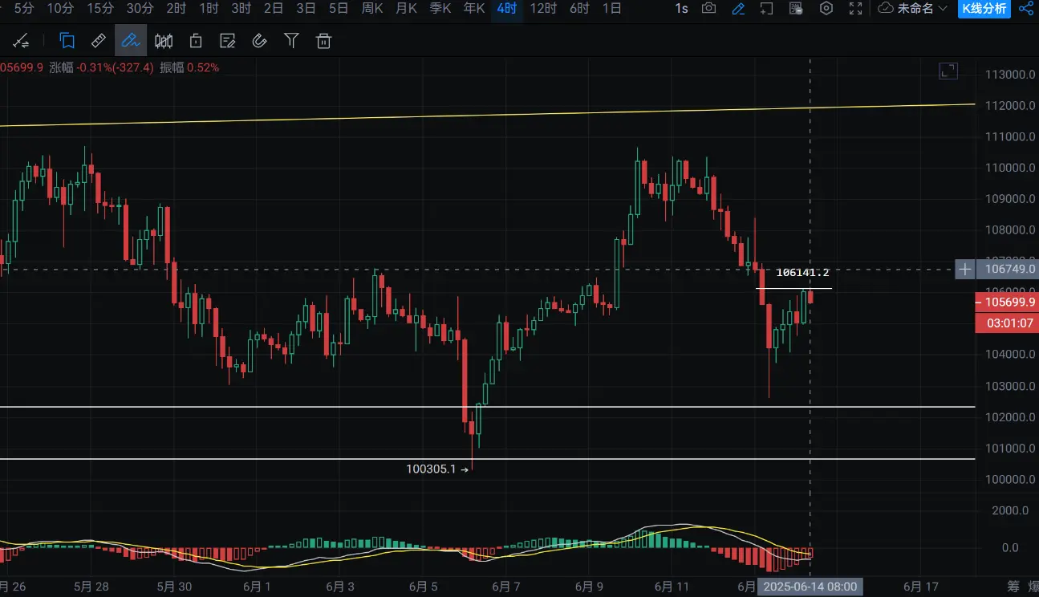1039x597 pixels.
Task: Select the trend line drawing tool
Action: [x=21, y=41]
